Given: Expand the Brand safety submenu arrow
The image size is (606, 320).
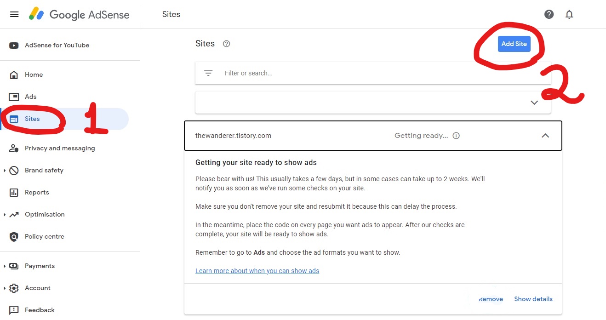Looking at the screenshot, I should coord(5,171).
